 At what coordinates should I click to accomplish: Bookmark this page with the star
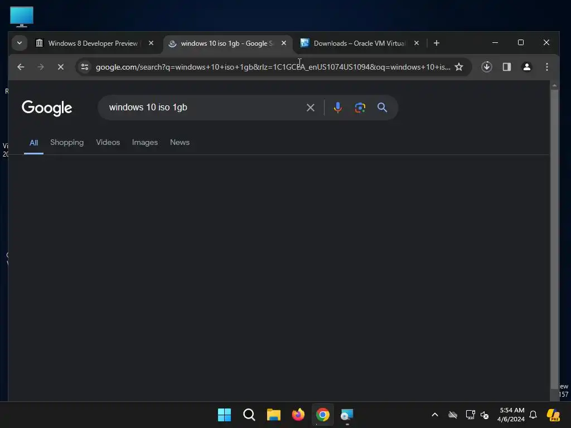click(459, 67)
